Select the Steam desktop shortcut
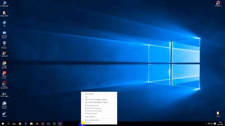Image resolution: width=225 pixels, height=126 pixels. [x=4, y=114]
